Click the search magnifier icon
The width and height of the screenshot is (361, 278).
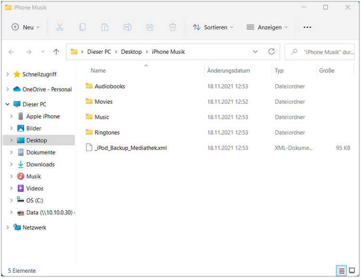pyautogui.click(x=294, y=52)
